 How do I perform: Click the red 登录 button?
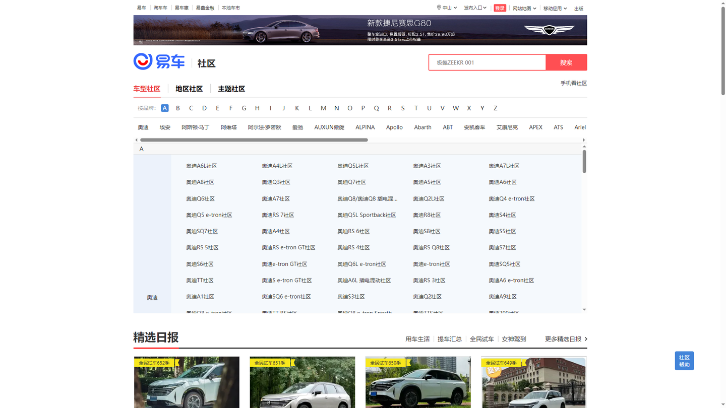tap(500, 8)
